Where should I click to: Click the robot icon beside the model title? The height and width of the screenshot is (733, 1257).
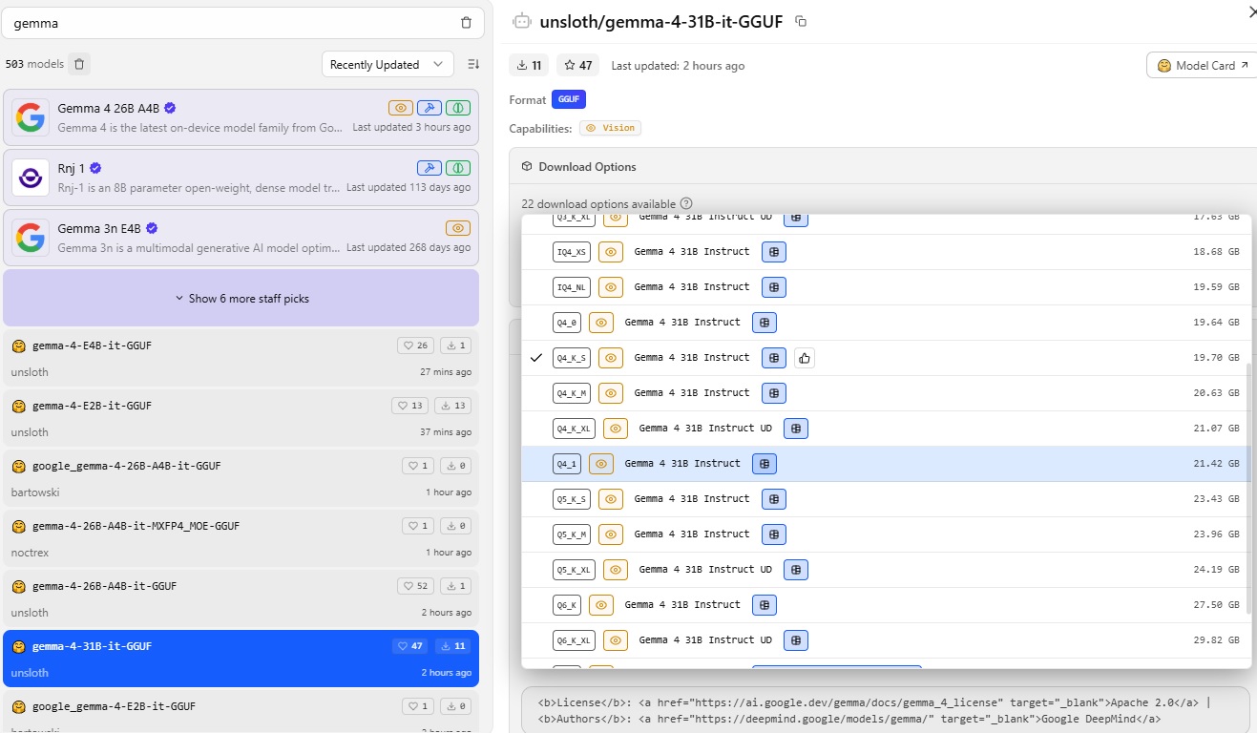[521, 21]
